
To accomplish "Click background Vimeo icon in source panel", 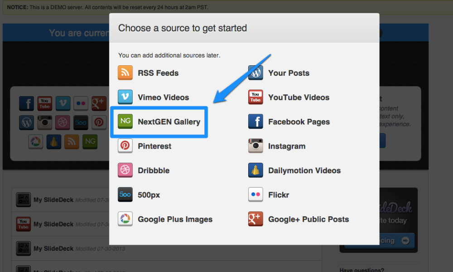I will (x=63, y=103).
